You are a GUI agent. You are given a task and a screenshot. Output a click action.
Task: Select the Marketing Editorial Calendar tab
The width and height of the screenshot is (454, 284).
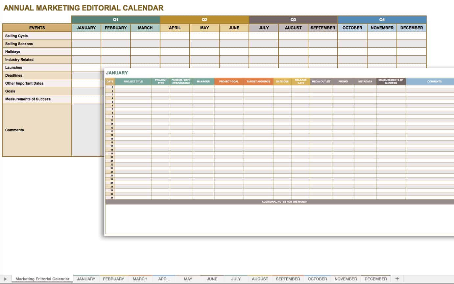click(x=42, y=279)
